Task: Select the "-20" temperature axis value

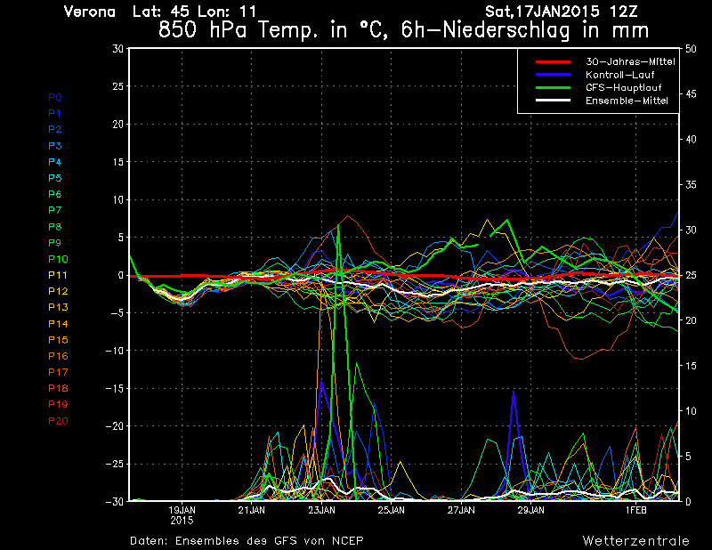Action: click(x=115, y=426)
